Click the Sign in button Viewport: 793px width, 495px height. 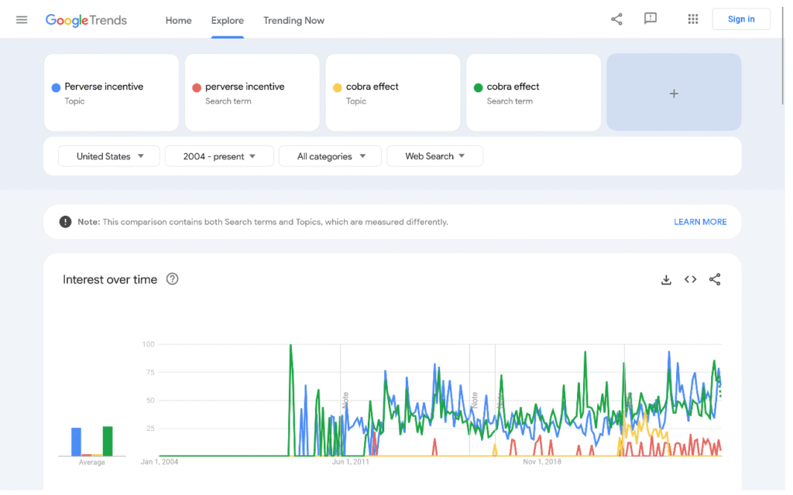coord(740,19)
